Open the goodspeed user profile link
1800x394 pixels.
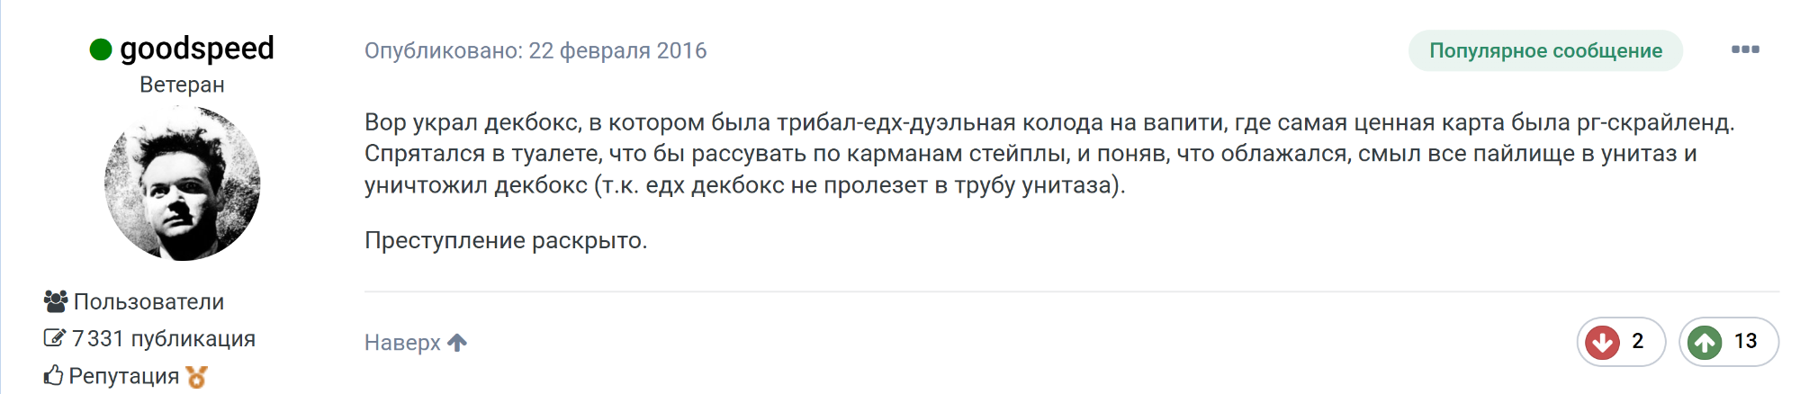coord(196,49)
